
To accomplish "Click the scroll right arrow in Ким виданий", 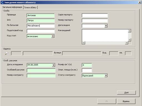I will pos(126,43).
